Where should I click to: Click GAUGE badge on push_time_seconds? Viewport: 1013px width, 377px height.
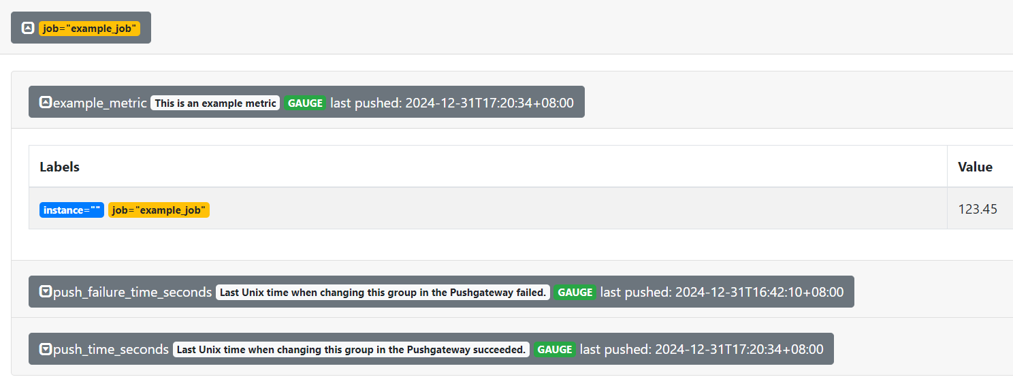555,349
